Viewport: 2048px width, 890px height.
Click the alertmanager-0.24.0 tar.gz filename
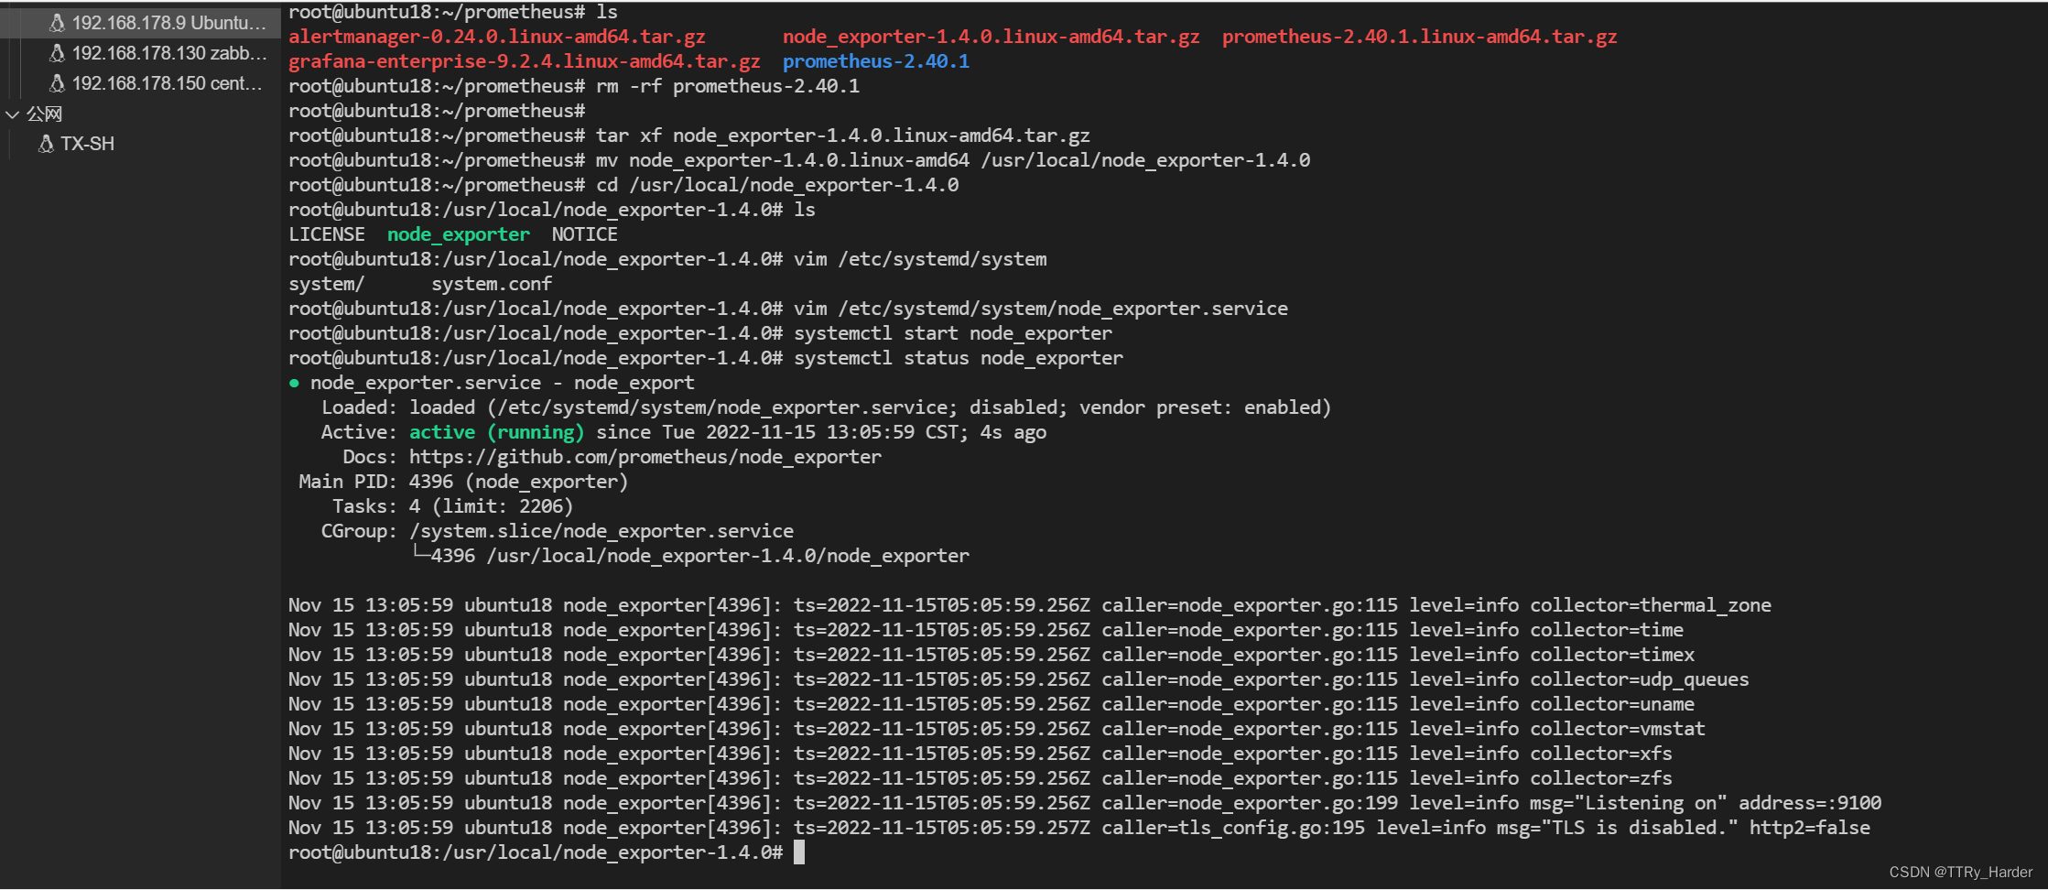click(496, 37)
